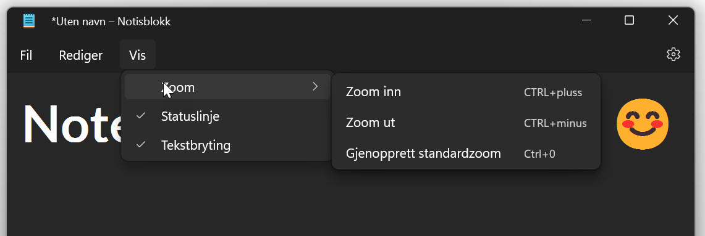
Task: Disable Tekstbryting word wrap
Action: [x=227, y=145]
